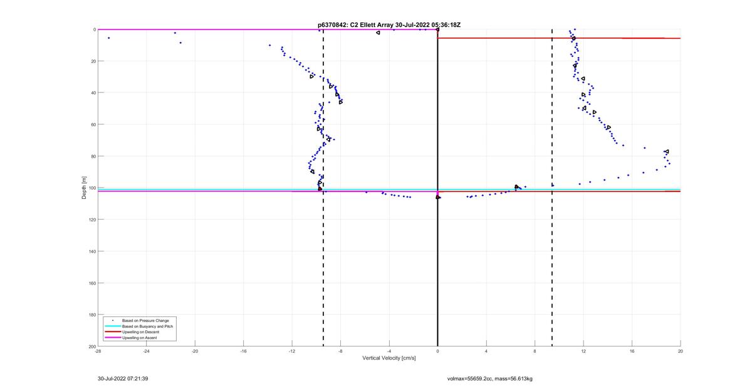Screen dimensions: 752x389
Task: Click x-axis tick label -20
Action: [x=195, y=351]
